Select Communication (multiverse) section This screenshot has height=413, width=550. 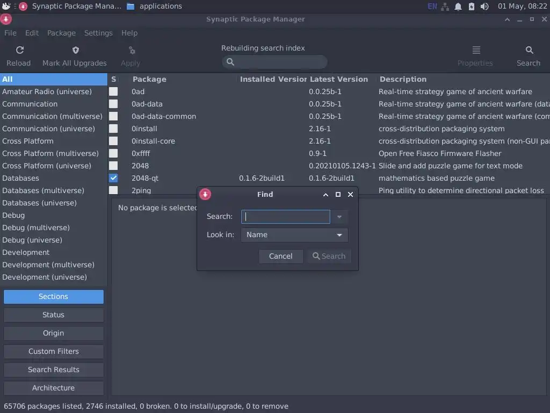[54, 116]
